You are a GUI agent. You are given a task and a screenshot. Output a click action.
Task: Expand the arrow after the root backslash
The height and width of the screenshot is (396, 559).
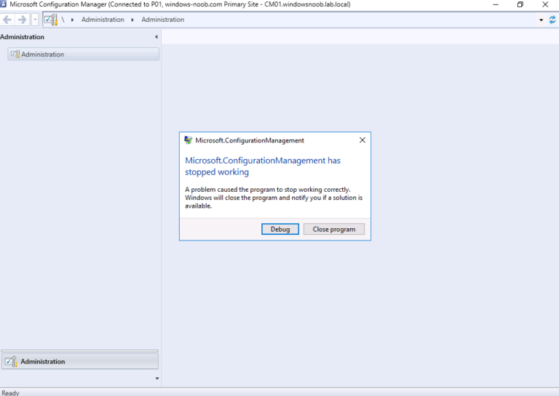pyautogui.click(x=73, y=20)
